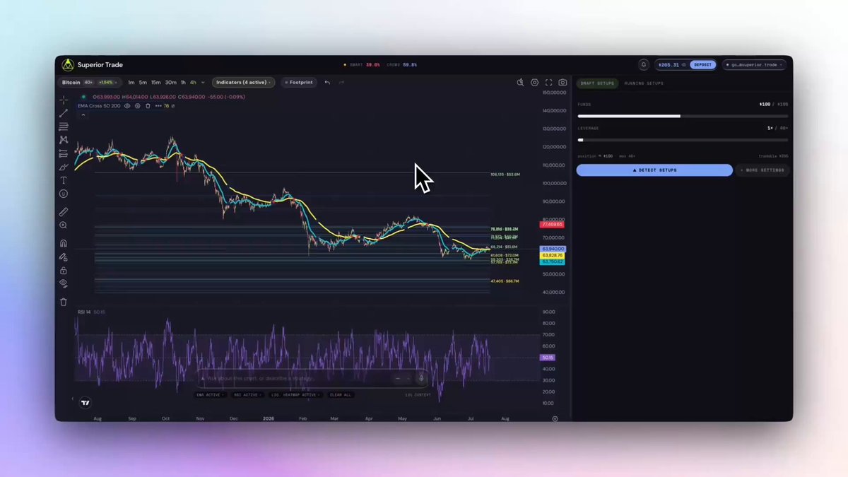This screenshot has height=477, width=848.
Task: Click the Deposit button
Action: click(703, 64)
